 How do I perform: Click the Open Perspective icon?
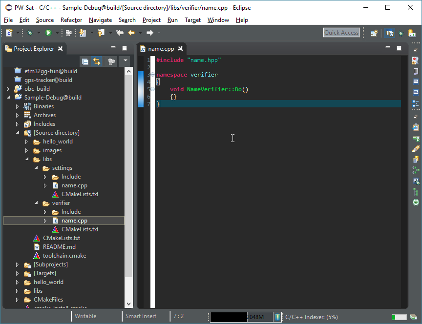374,33
